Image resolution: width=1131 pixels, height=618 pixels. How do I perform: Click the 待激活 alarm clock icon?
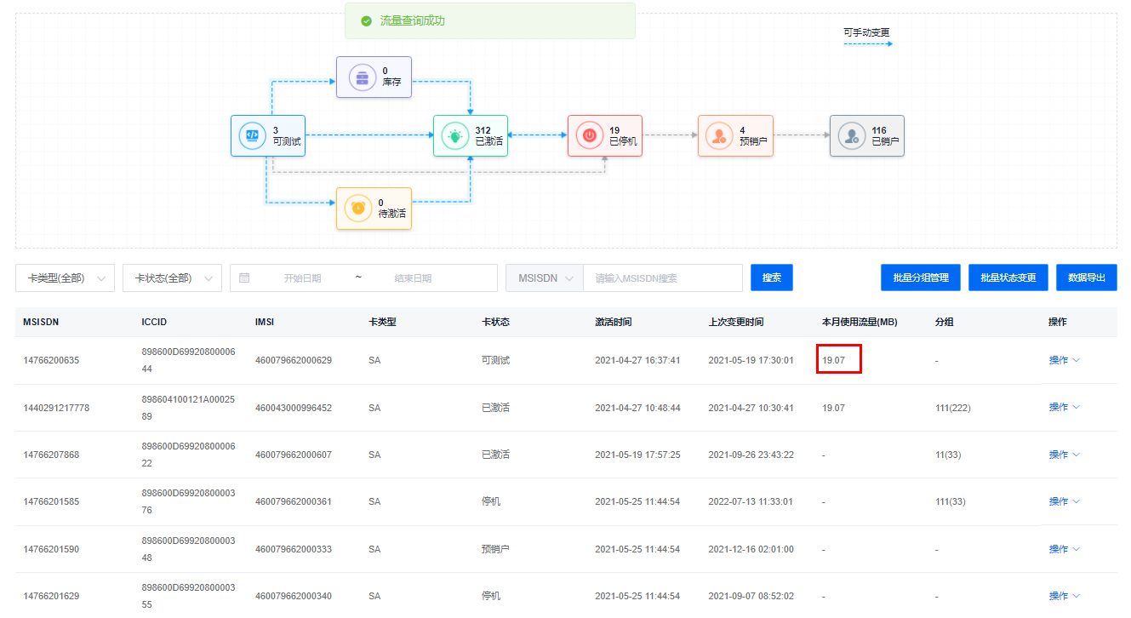click(x=358, y=209)
